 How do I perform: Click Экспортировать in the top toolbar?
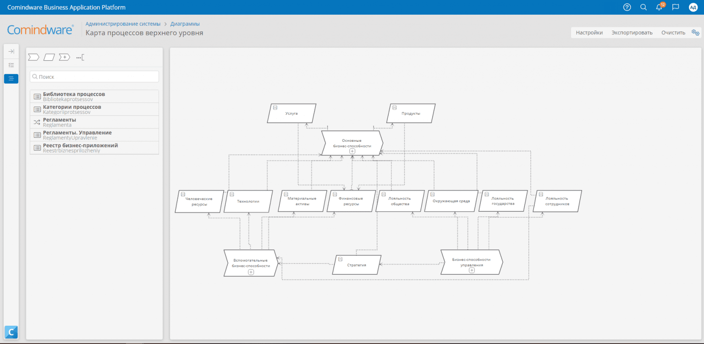pyautogui.click(x=632, y=32)
